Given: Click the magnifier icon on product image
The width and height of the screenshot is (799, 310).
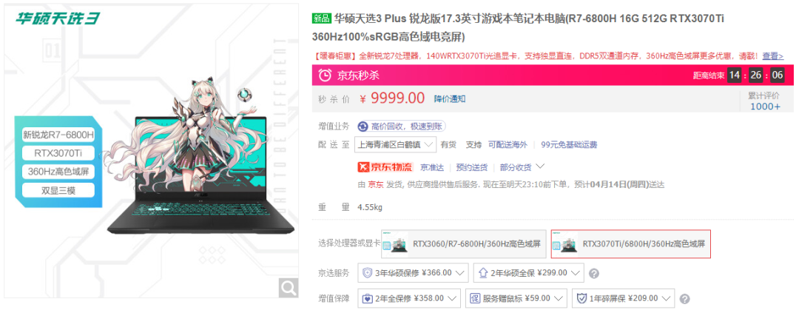Looking at the screenshot, I should tap(289, 288).
